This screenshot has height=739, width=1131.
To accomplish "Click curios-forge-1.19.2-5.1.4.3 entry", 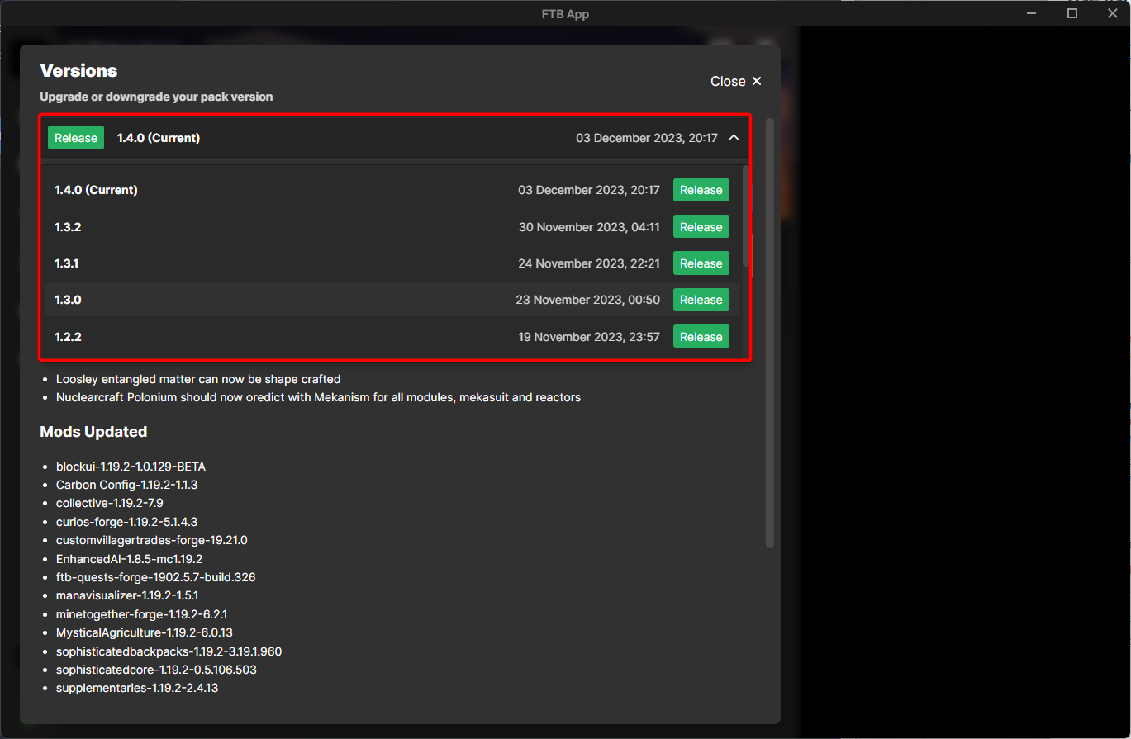I will [126, 522].
